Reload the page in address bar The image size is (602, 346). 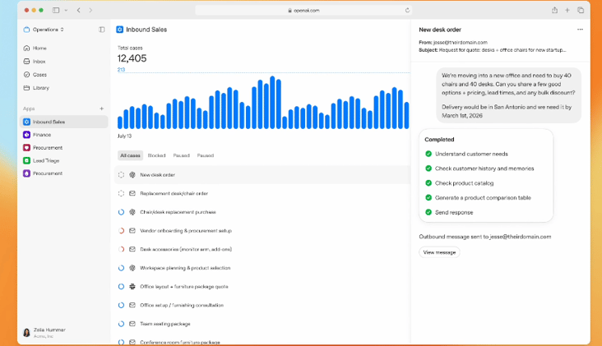pos(407,11)
